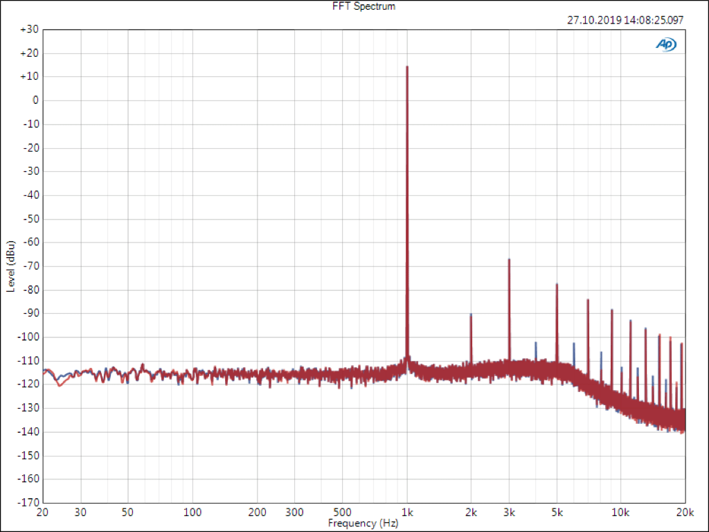The height and width of the screenshot is (532, 709).
Task: Select the FFT Spectrum graph title
Action: (x=354, y=6)
